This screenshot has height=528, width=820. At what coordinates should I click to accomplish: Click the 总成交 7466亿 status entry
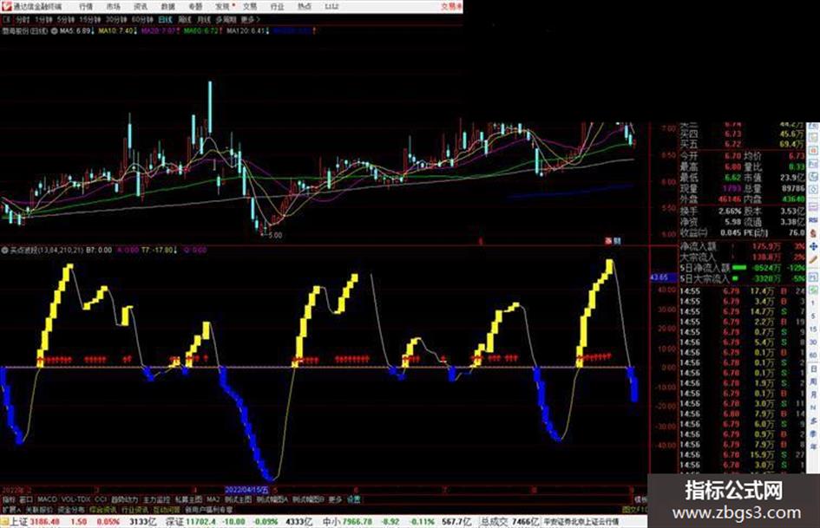click(x=510, y=522)
